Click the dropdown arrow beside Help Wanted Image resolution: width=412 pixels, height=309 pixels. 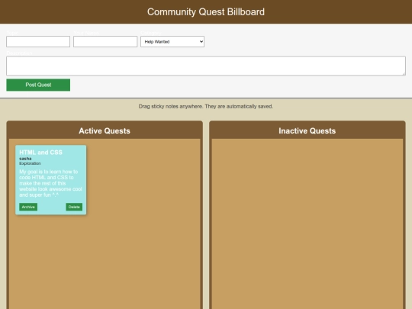click(x=201, y=42)
